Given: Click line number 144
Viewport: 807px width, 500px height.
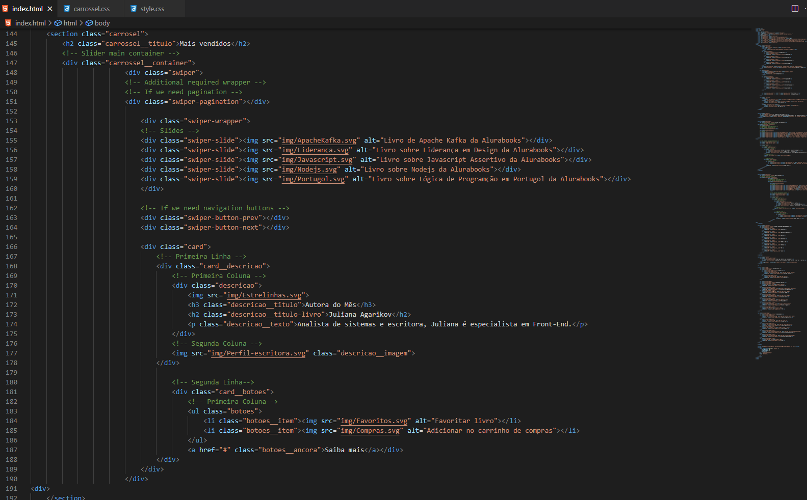Looking at the screenshot, I should coord(11,34).
